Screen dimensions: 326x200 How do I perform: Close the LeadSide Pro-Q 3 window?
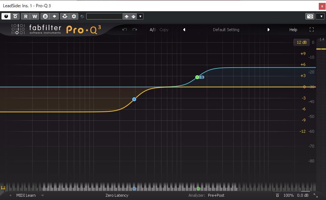point(322,6)
